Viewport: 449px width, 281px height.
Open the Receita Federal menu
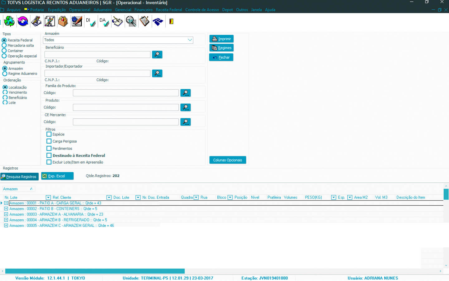(169, 10)
